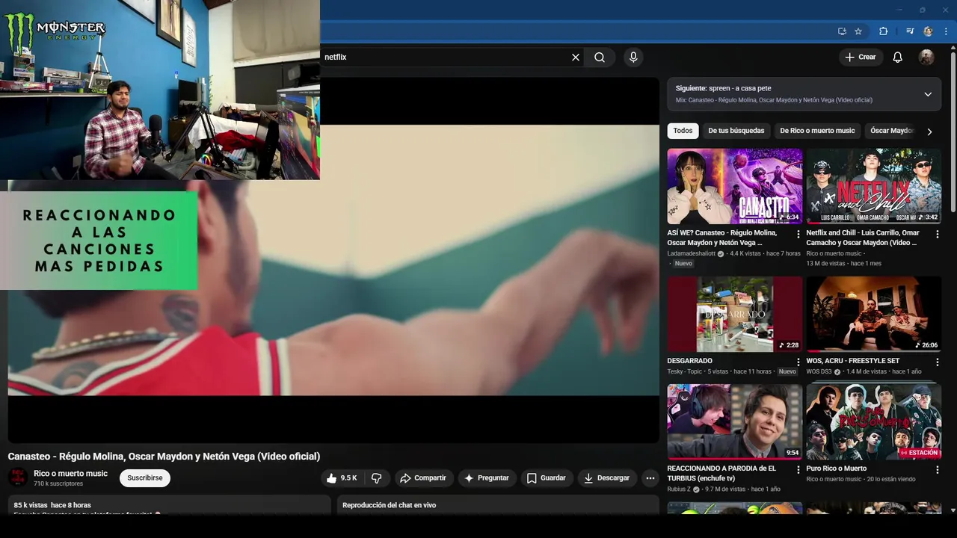Clear the netflix search text

(576, 58)
